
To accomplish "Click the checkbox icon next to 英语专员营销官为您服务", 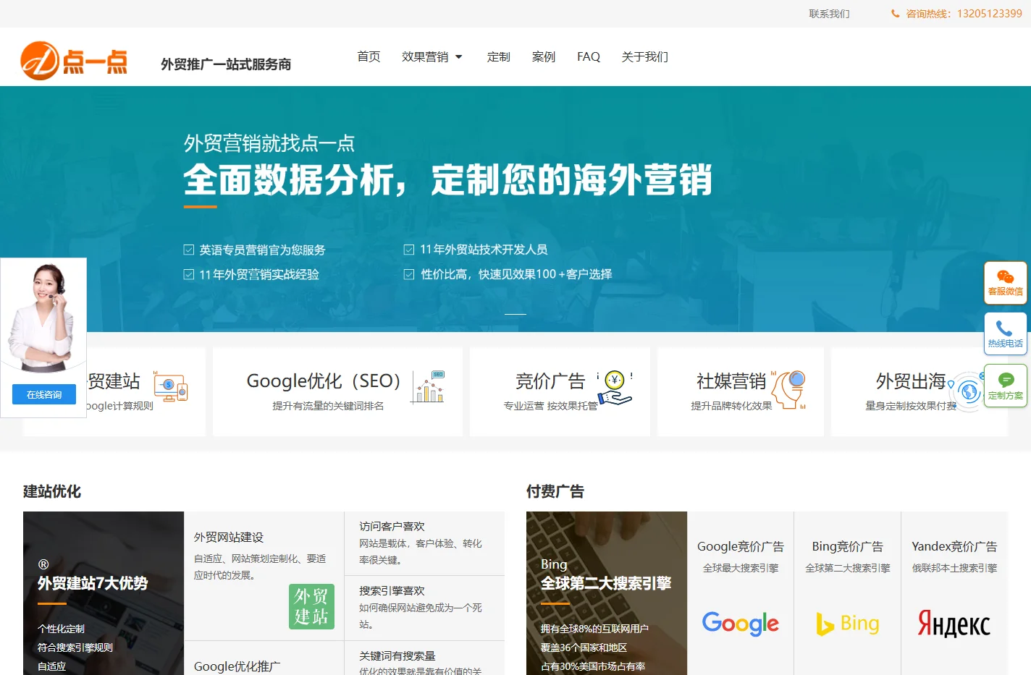I will pos(189,250).
